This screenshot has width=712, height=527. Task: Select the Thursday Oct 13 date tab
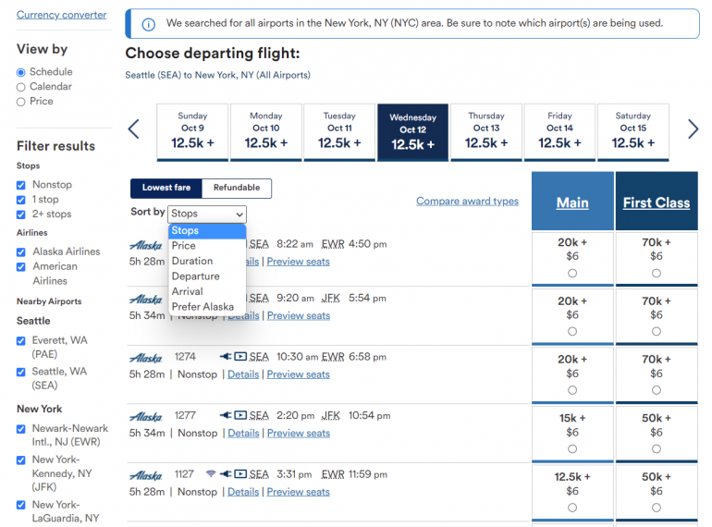(x=486, y=130)
